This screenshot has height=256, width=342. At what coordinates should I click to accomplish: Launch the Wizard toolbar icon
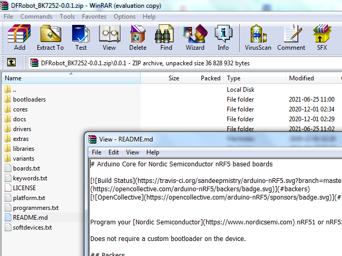point(195,37)
